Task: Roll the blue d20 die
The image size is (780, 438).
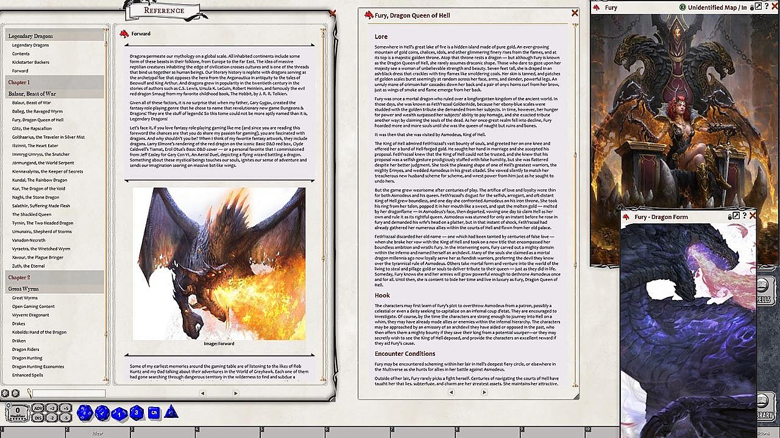Action: 85,413
